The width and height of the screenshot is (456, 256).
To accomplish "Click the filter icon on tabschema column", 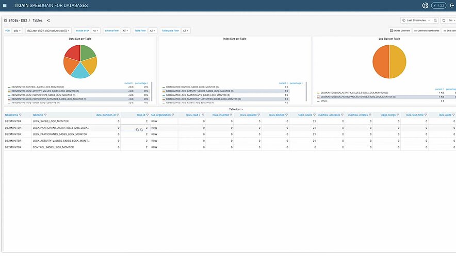I will [20, 115].
